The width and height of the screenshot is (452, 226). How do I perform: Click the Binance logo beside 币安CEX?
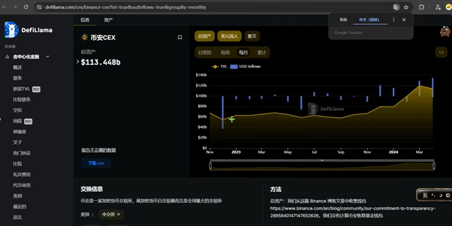tap(85, 37)
